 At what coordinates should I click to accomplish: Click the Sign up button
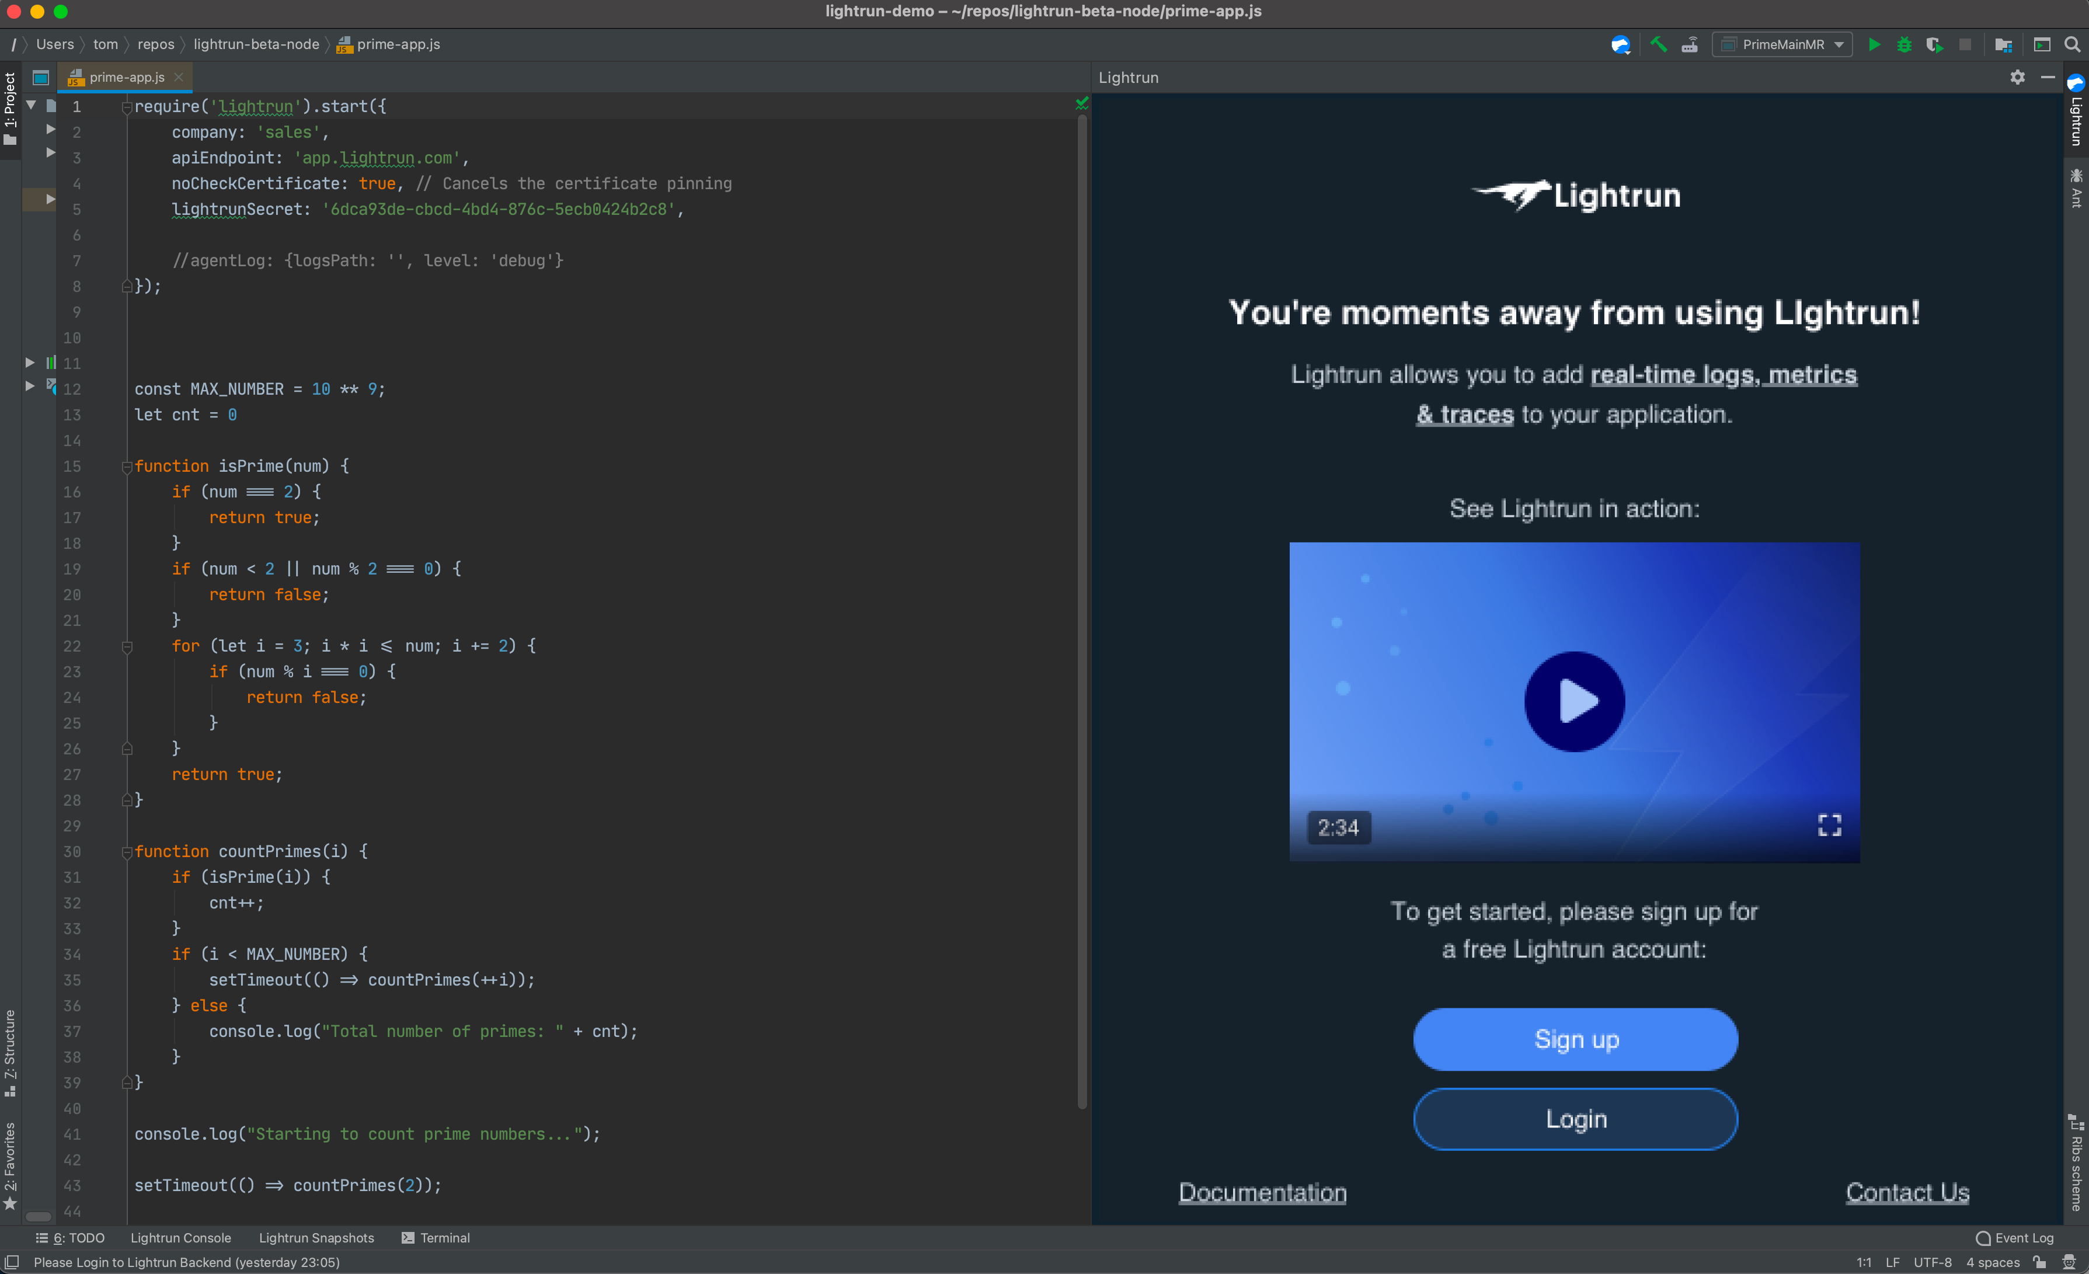(1575, 1039)
